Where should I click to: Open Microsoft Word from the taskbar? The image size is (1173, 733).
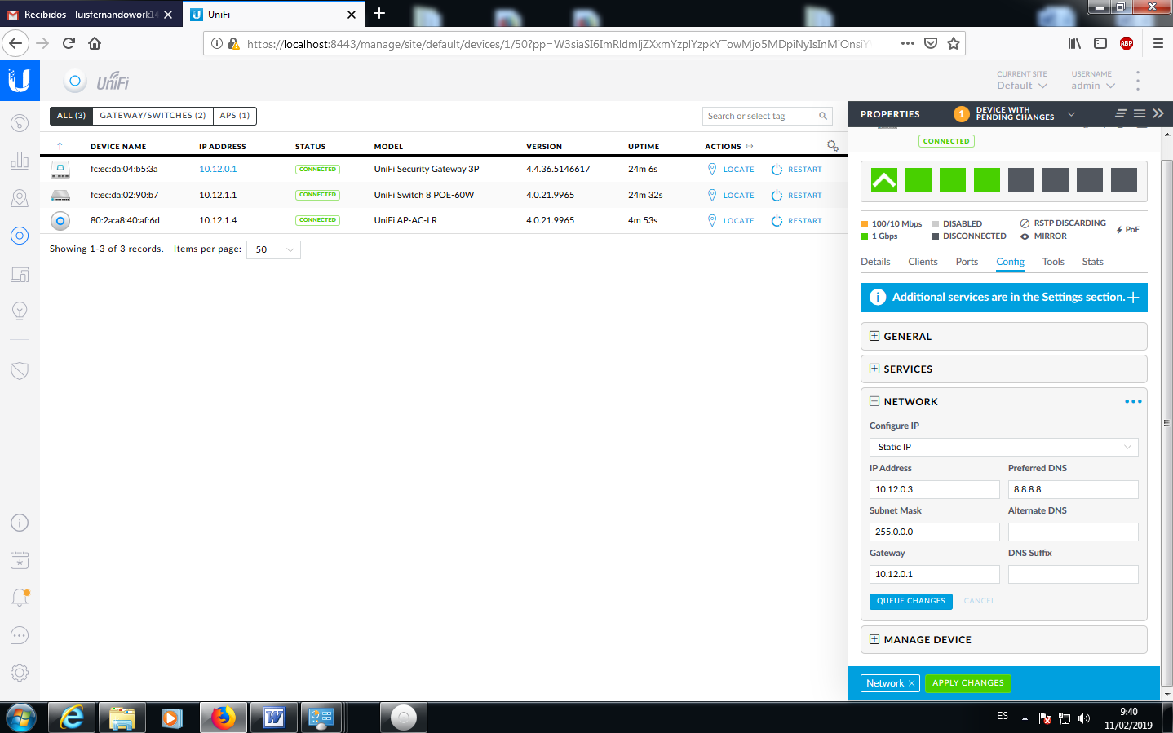tap(274, 718)
